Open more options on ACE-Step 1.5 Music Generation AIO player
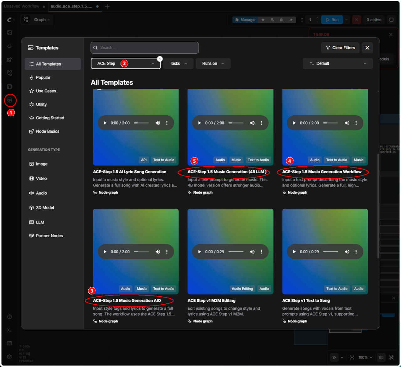The image size is (401, 367). point(167,252)
